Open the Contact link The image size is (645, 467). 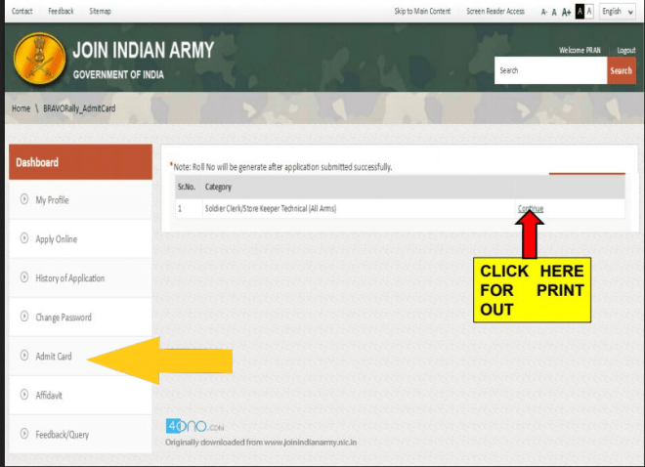coord(22,11)
